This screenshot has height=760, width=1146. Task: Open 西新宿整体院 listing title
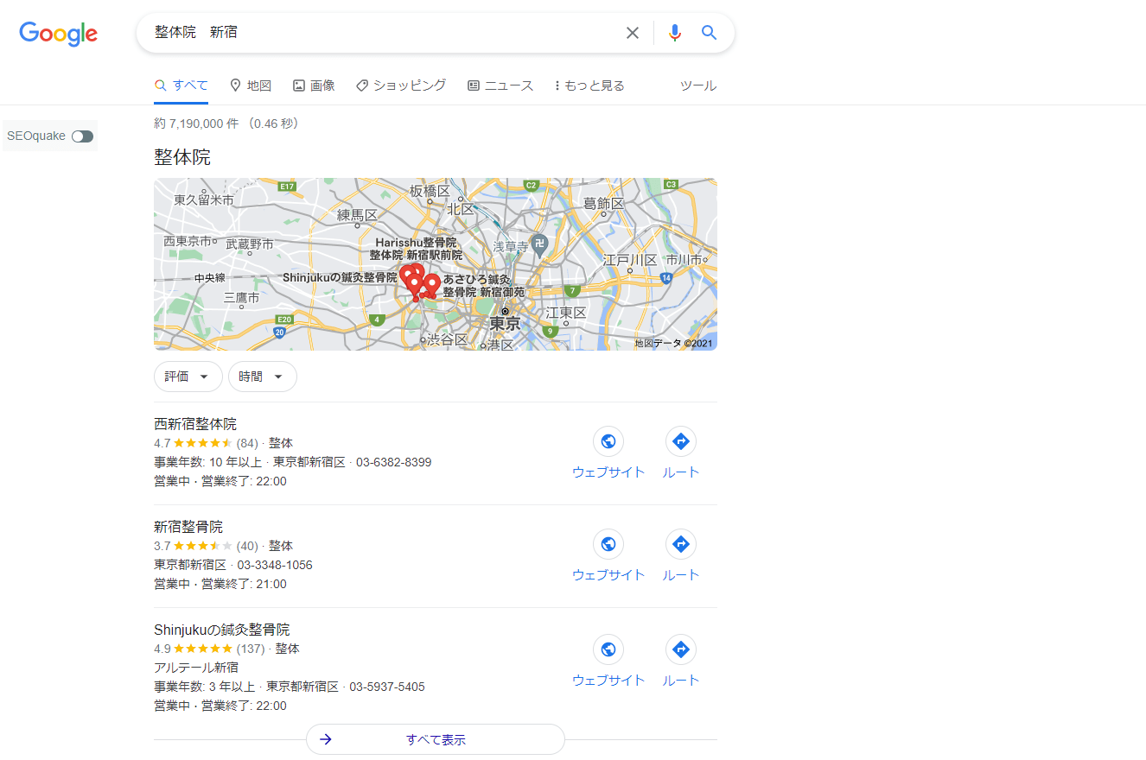click(195, 424)
